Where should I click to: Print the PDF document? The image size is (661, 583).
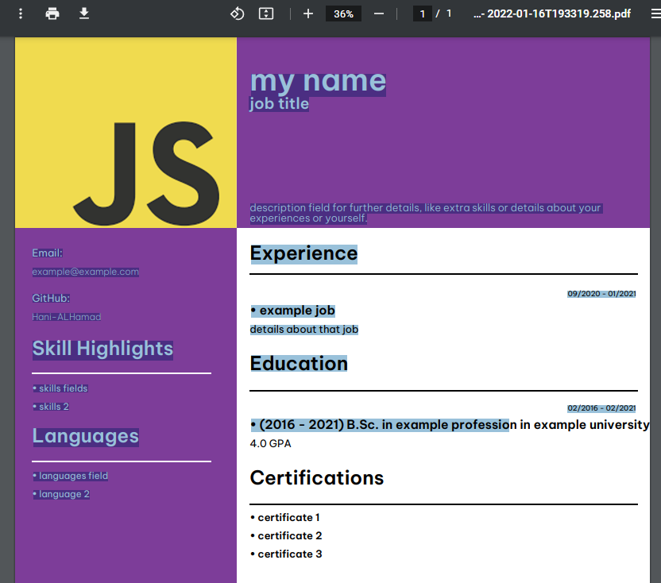(x=52, y=14)
